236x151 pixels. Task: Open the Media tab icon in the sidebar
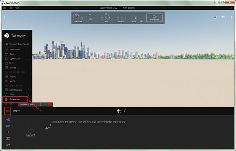pyautogui.click(x=8, y=138)
